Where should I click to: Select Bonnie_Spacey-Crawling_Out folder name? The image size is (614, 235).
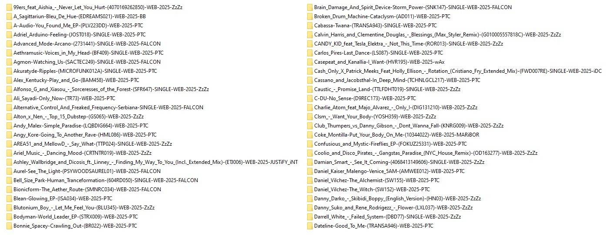[76, 226]
